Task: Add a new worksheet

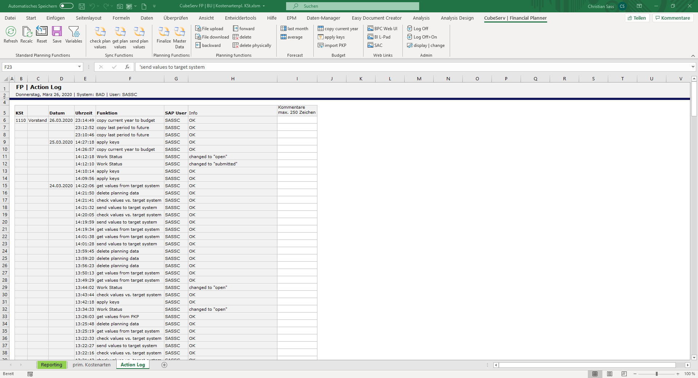Action: [164, 365]
